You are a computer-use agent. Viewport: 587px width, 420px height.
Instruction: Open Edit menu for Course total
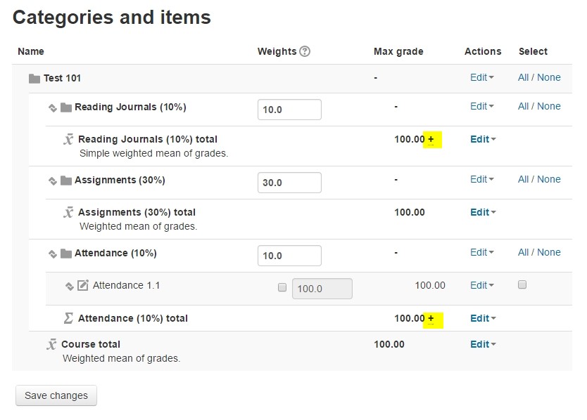click(483, 344)
